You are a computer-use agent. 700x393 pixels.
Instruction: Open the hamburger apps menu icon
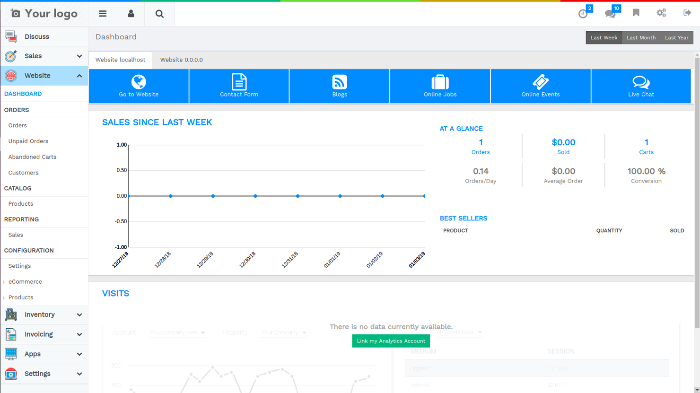(x=102, y=14)
